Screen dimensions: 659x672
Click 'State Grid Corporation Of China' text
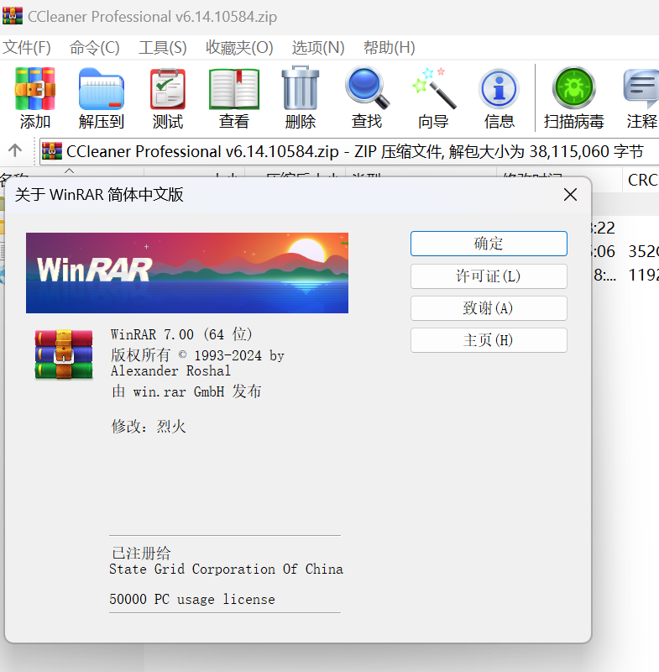pos(226,570)
